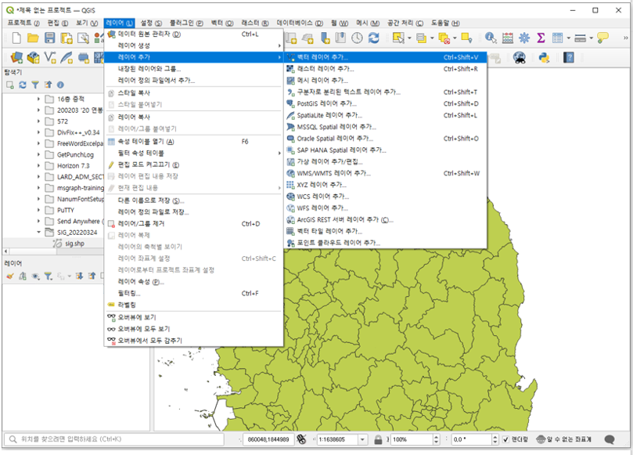Click the Expand All icon in Layers panel

pyautogui.click(x=80, y=276)
